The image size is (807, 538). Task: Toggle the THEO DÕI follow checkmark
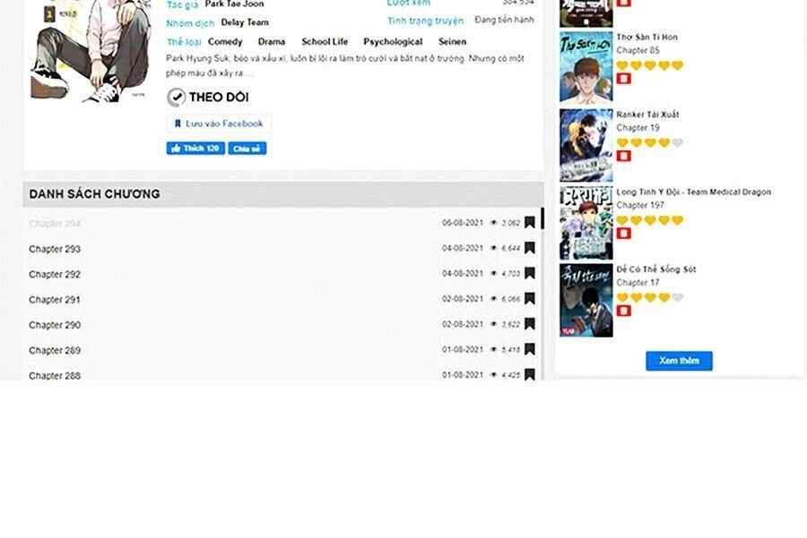pos(177,97)
